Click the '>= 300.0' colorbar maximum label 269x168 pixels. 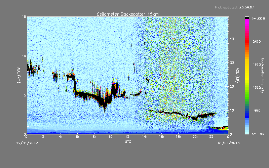click(x=258, y=18)
